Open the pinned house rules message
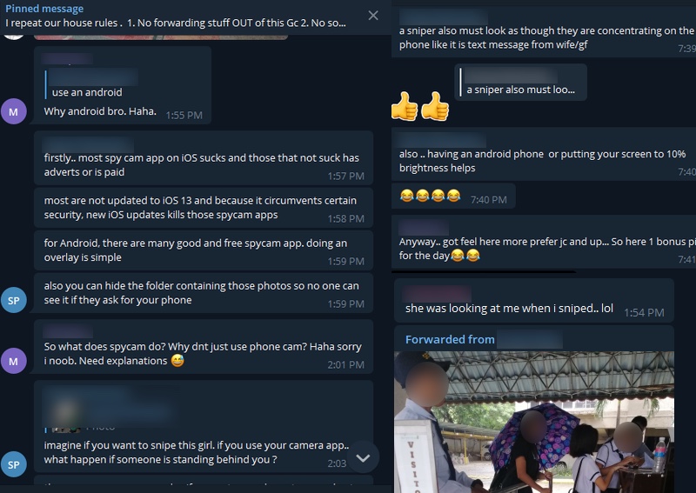 pos(176,16)
